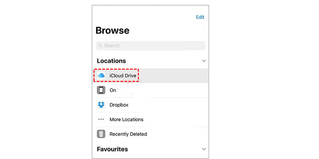
Task: Click the Favourites section heading
Action: (112, 149)
